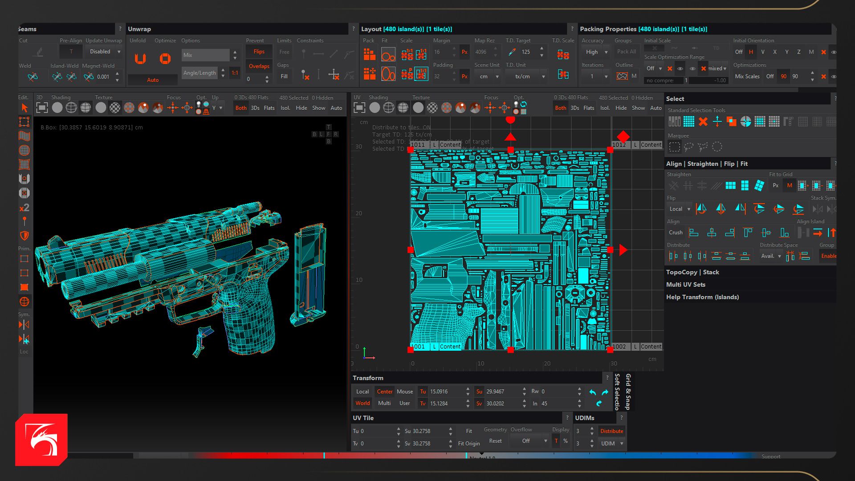Click the undo arrow in Transform panel
Screen dimensions: 855x481
click(592, 392)
